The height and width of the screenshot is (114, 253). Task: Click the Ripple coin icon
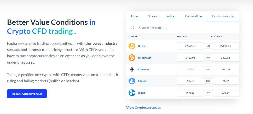point(132,93)
